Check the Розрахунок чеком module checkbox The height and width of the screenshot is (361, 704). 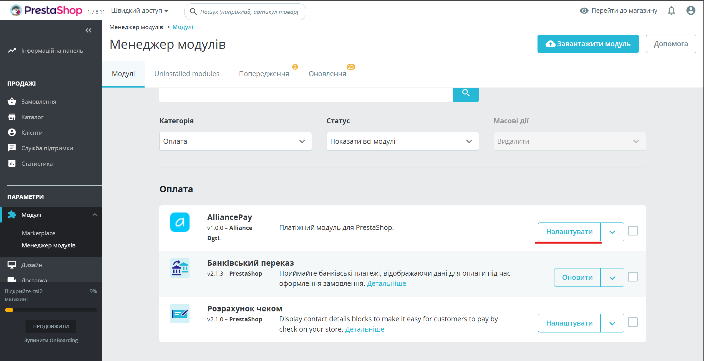pos(632,322)
